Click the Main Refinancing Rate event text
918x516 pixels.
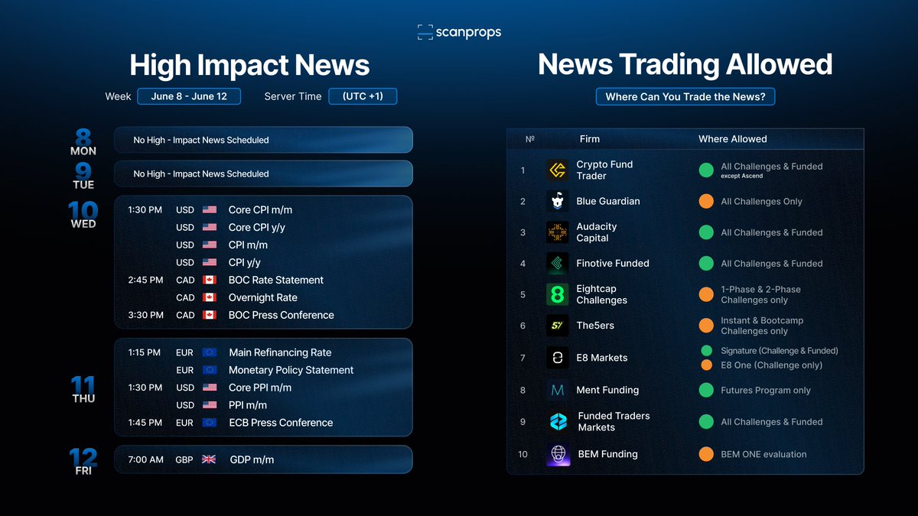[280, 352]
